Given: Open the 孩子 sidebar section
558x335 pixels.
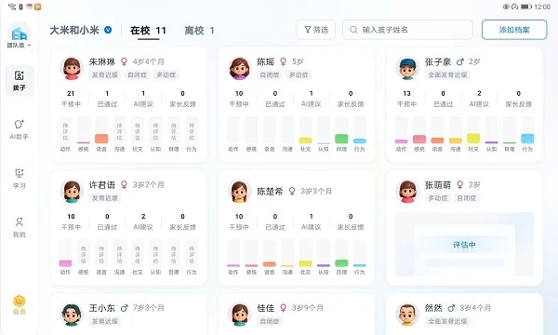Looking at the screenshot, I should click(20, 80).
